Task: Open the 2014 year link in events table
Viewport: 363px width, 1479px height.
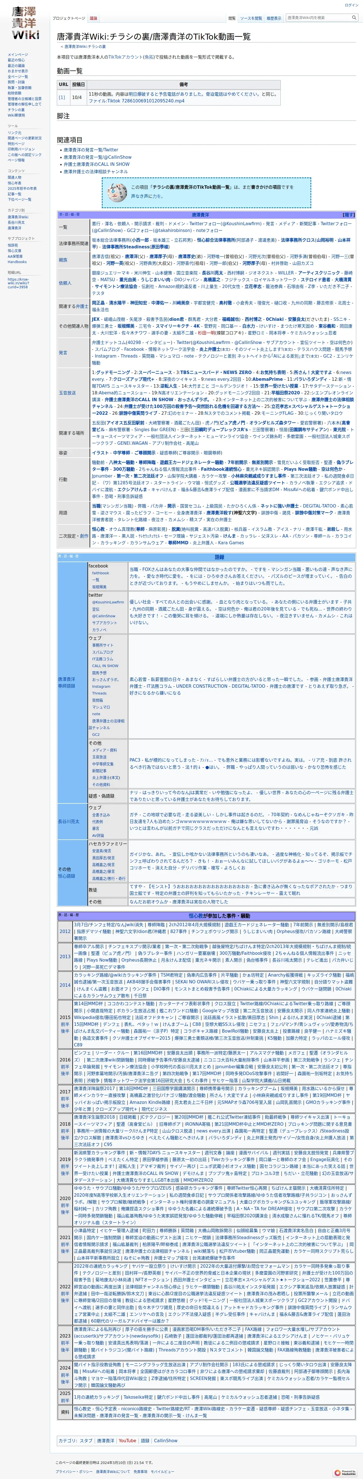Action: point(65,985)
